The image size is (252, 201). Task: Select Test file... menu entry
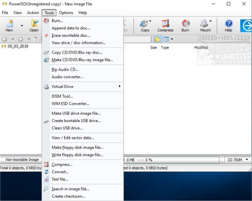pyautogui.click(x=83, y=179)
